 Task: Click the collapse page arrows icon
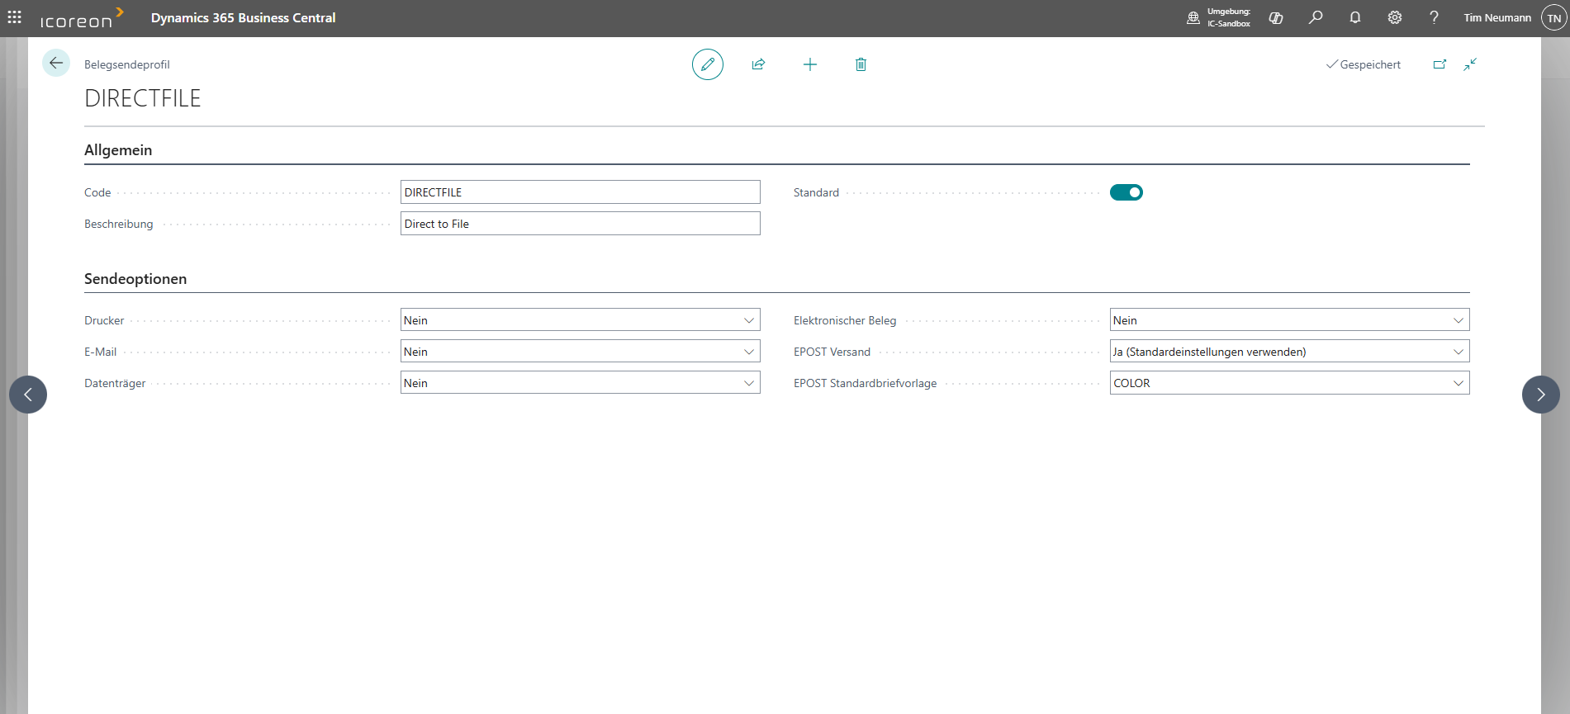1470,64
